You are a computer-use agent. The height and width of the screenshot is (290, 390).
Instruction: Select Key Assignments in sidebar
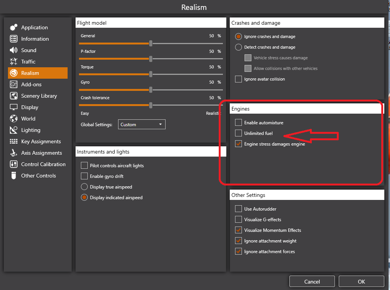38,141
